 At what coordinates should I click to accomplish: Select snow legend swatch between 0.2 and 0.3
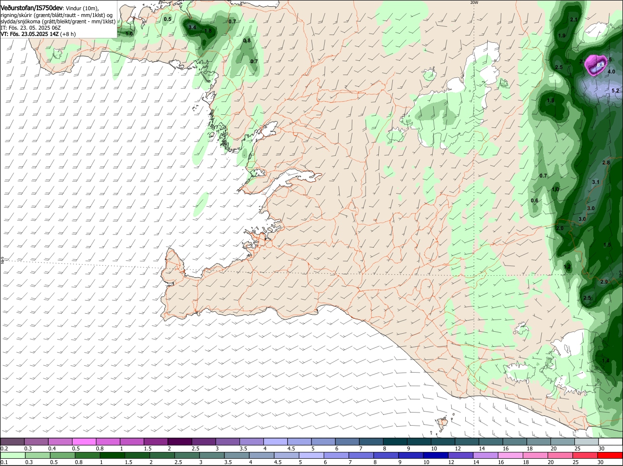pyautogui.click(x=12, y=441)
